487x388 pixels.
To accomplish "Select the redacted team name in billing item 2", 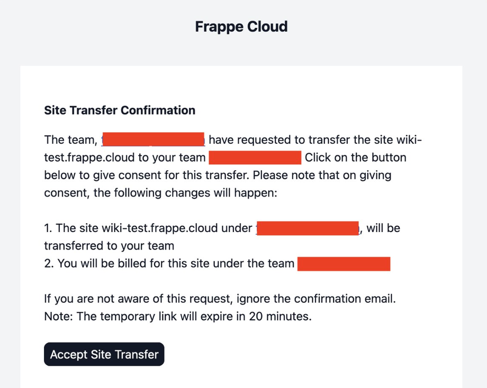I will pos(344,264).
